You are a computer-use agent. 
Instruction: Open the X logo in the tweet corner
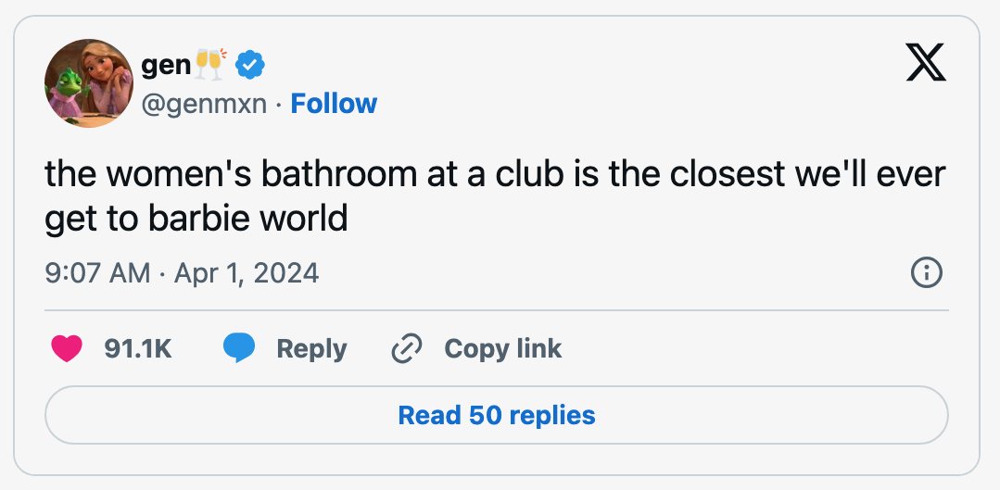[x=926, y=62]
